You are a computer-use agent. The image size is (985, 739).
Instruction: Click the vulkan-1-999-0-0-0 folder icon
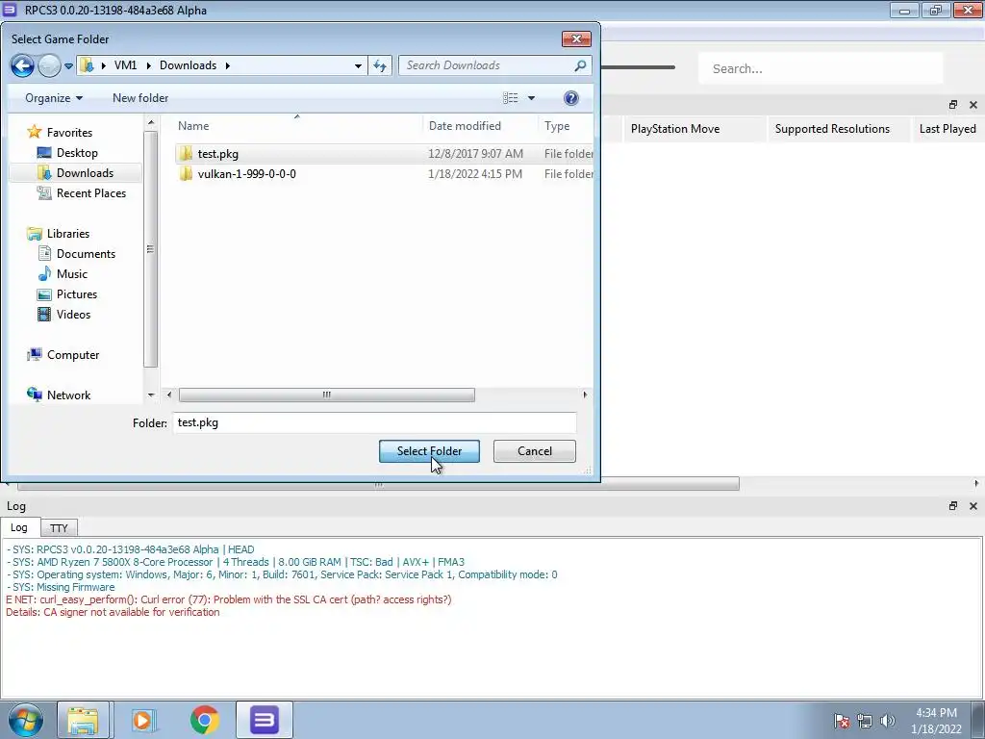coord(186,174)
